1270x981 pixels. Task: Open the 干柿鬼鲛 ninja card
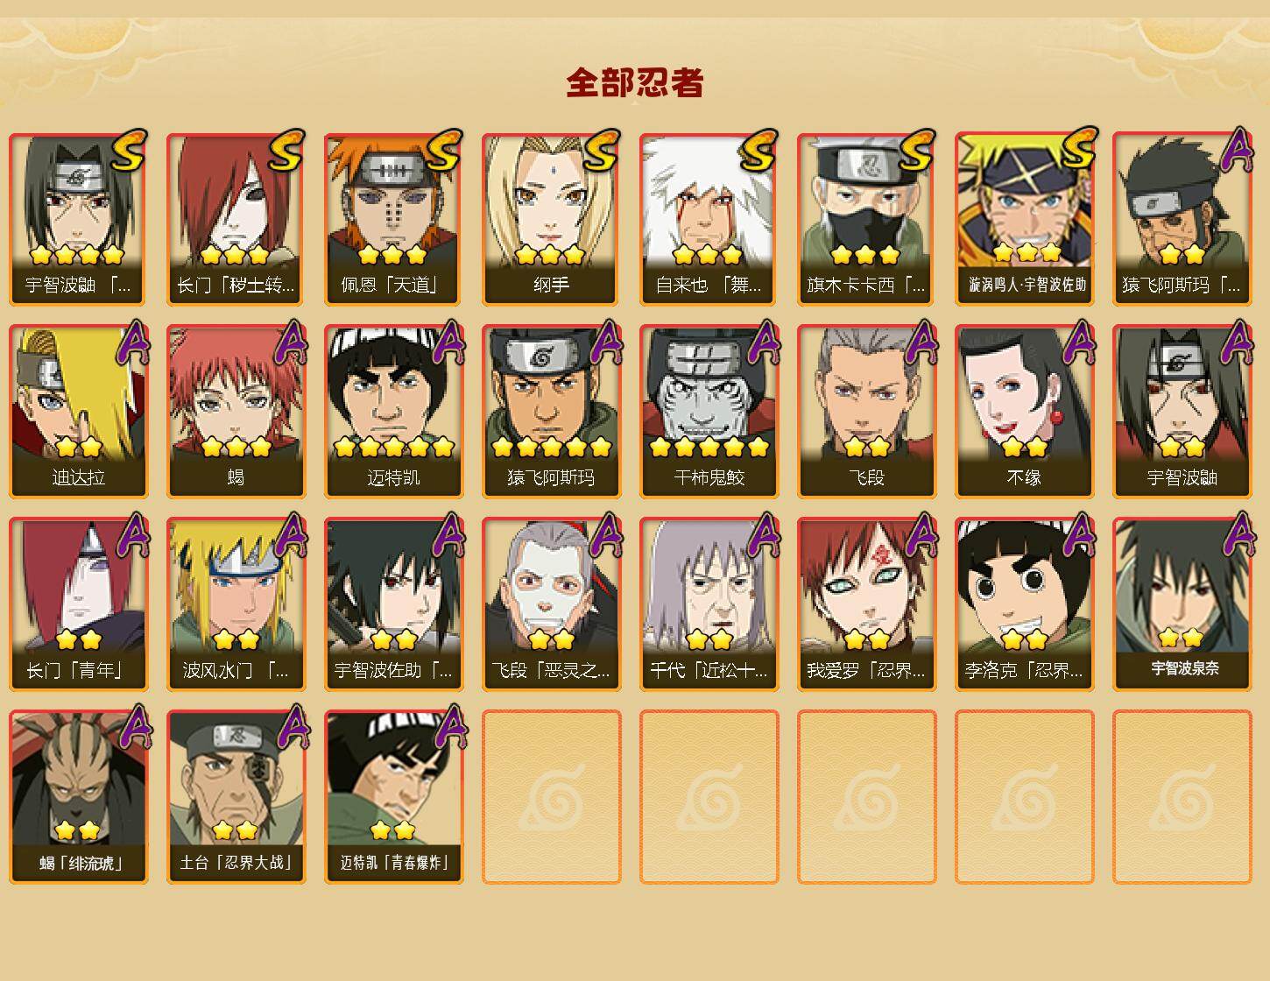pos(709,412)
